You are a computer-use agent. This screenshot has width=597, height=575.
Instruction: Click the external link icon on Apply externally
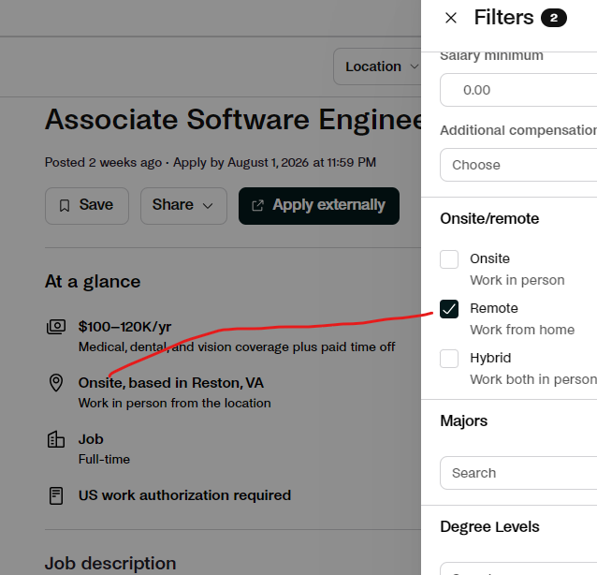tap(257, 205)
